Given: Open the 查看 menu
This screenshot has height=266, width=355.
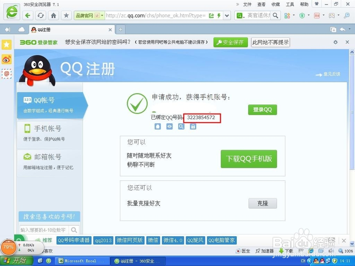Looking at the screenshot, I should [262, 4].
